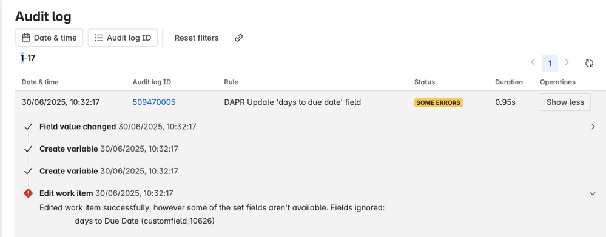This screenshot has height=237, width=606.
Task: Click the calendar icon in Date & time filter
Action: click(x=26, y=38)
